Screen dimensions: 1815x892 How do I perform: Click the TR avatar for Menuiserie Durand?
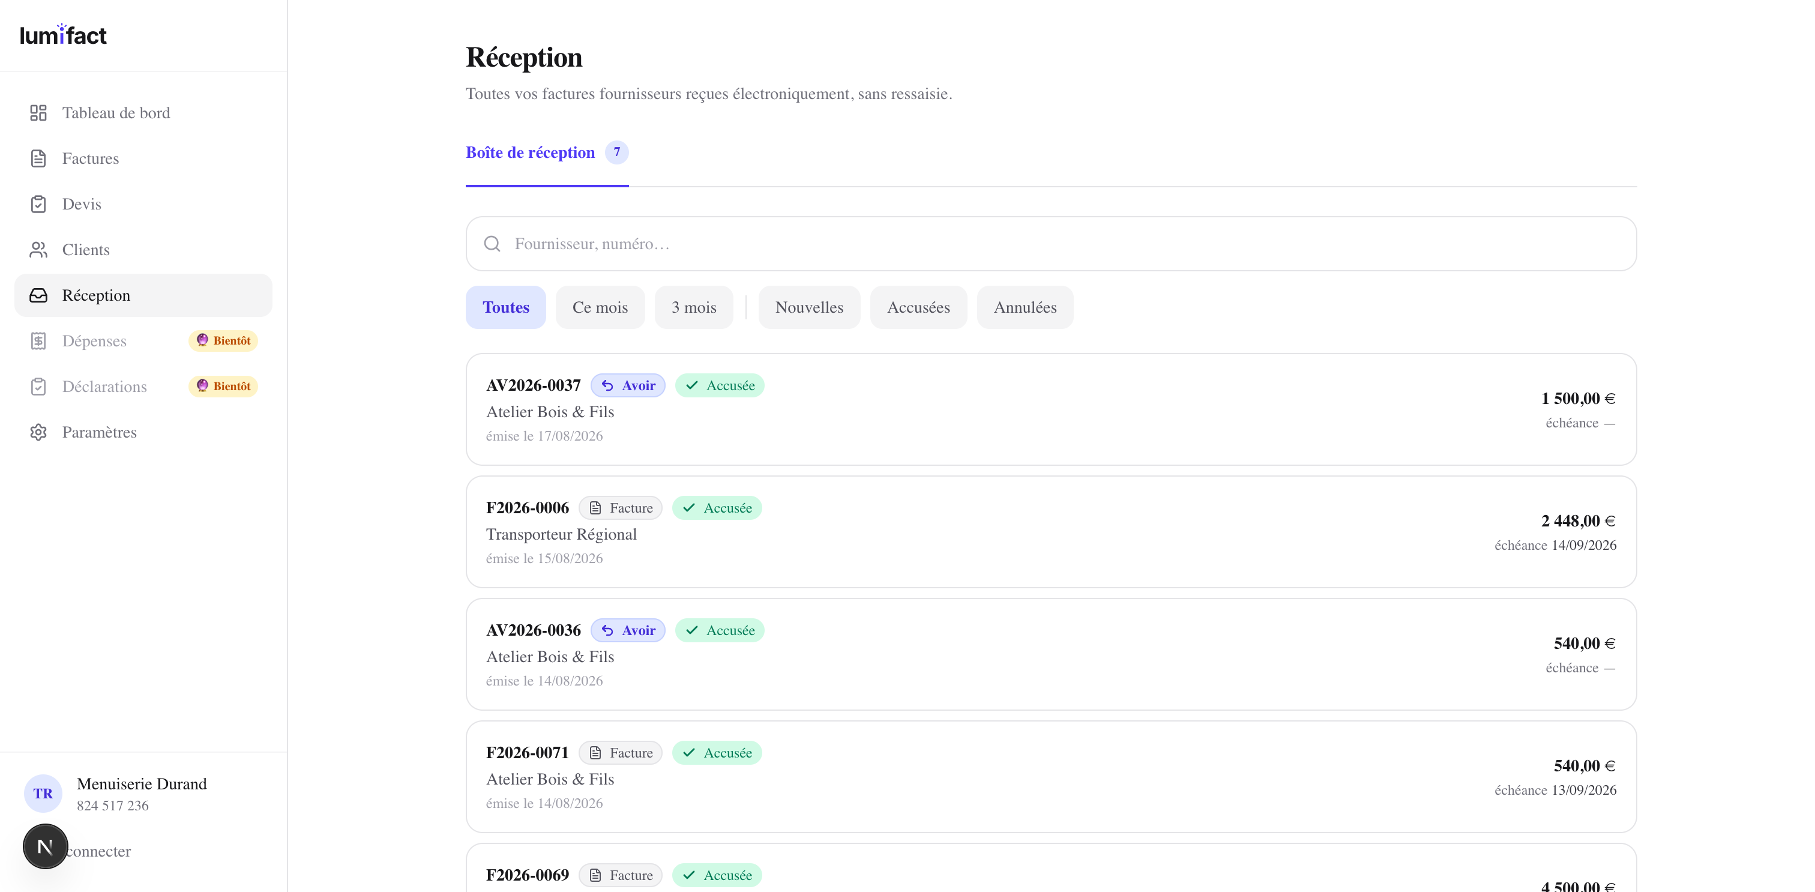click(43, 794)
